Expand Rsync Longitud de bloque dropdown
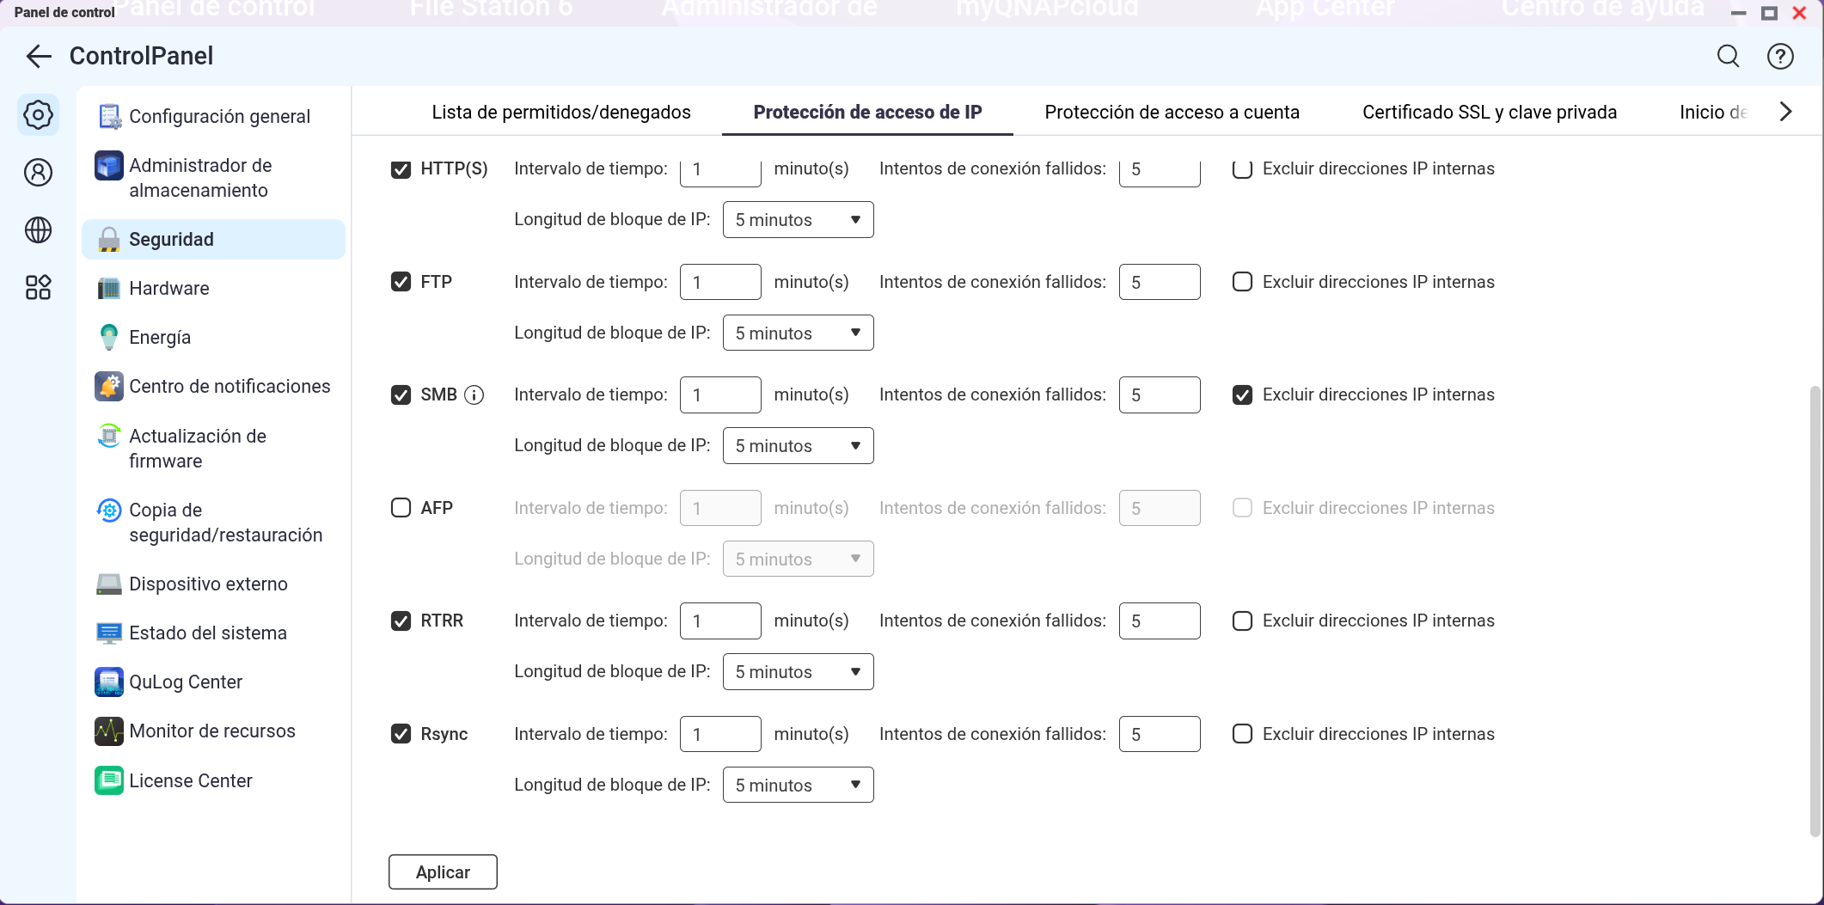 798,786
